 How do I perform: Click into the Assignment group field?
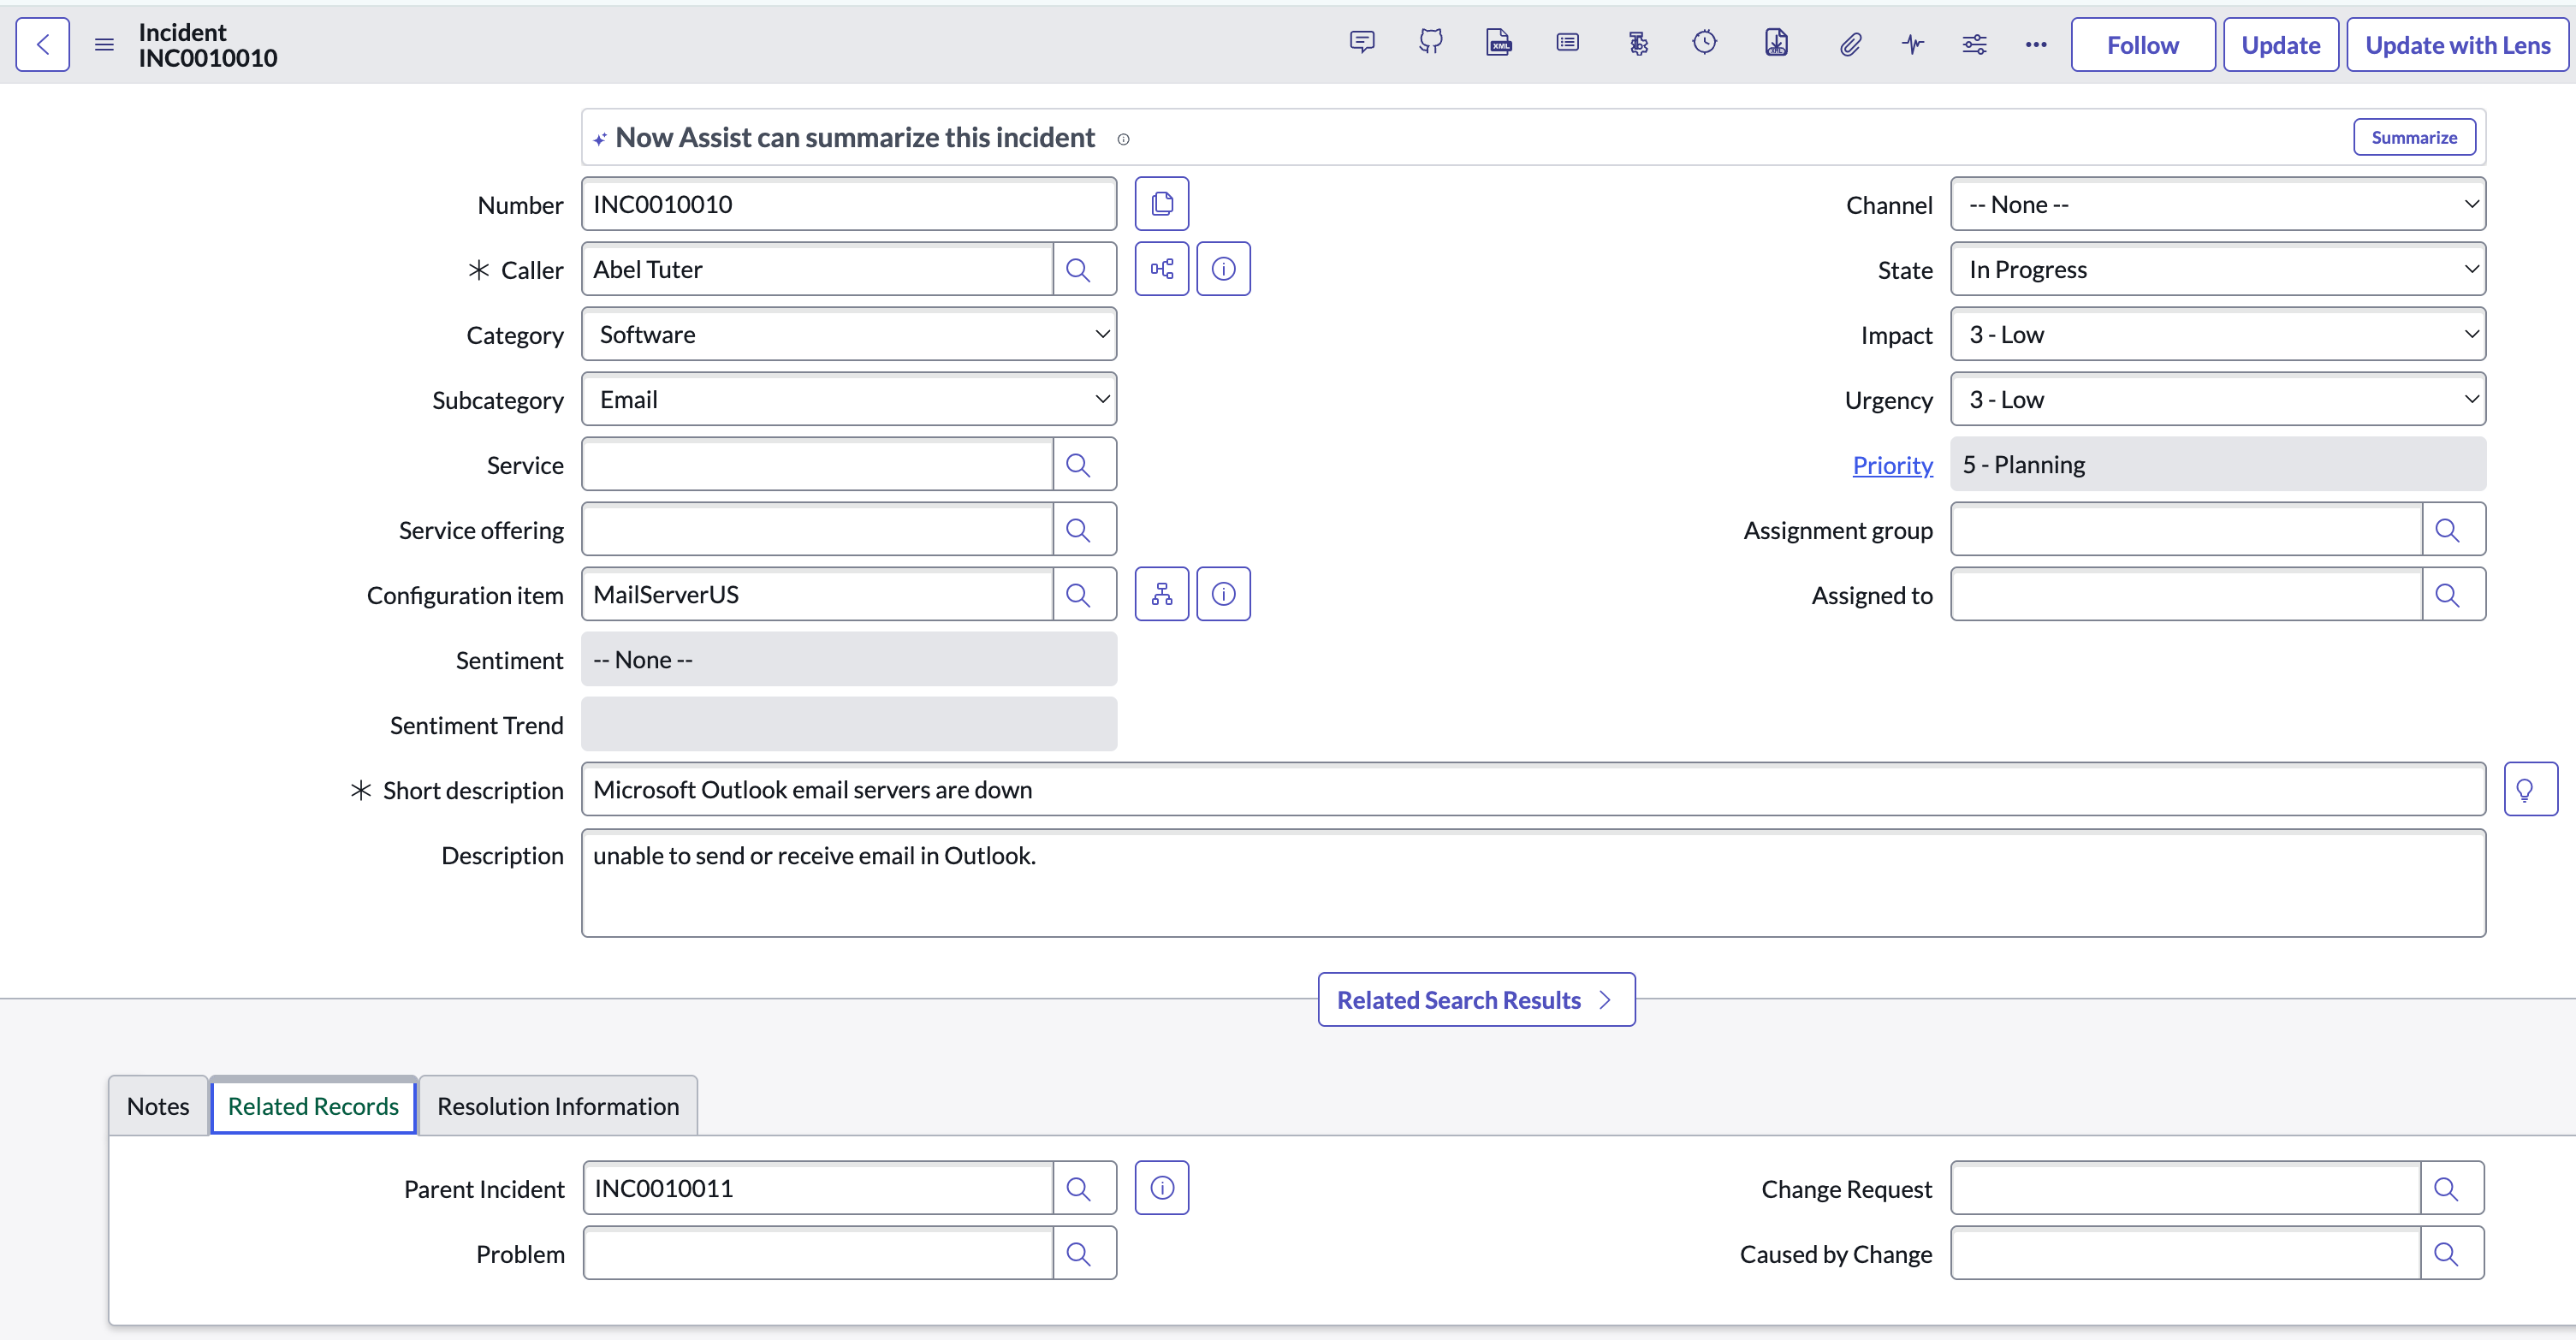click(2186, 529)
